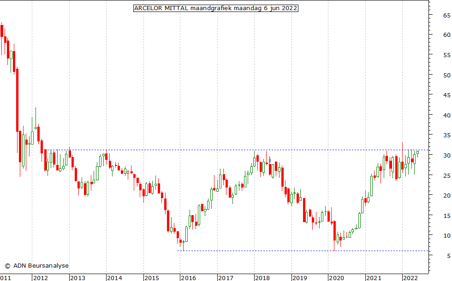This screenshot has height=281, width=452.
Task: Click the ADN Beursanalyse copyright label
Action: coord(37,266)
